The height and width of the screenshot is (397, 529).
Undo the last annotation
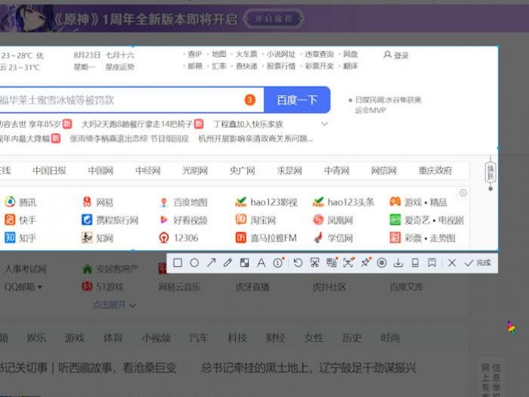(x=298, y=262)
